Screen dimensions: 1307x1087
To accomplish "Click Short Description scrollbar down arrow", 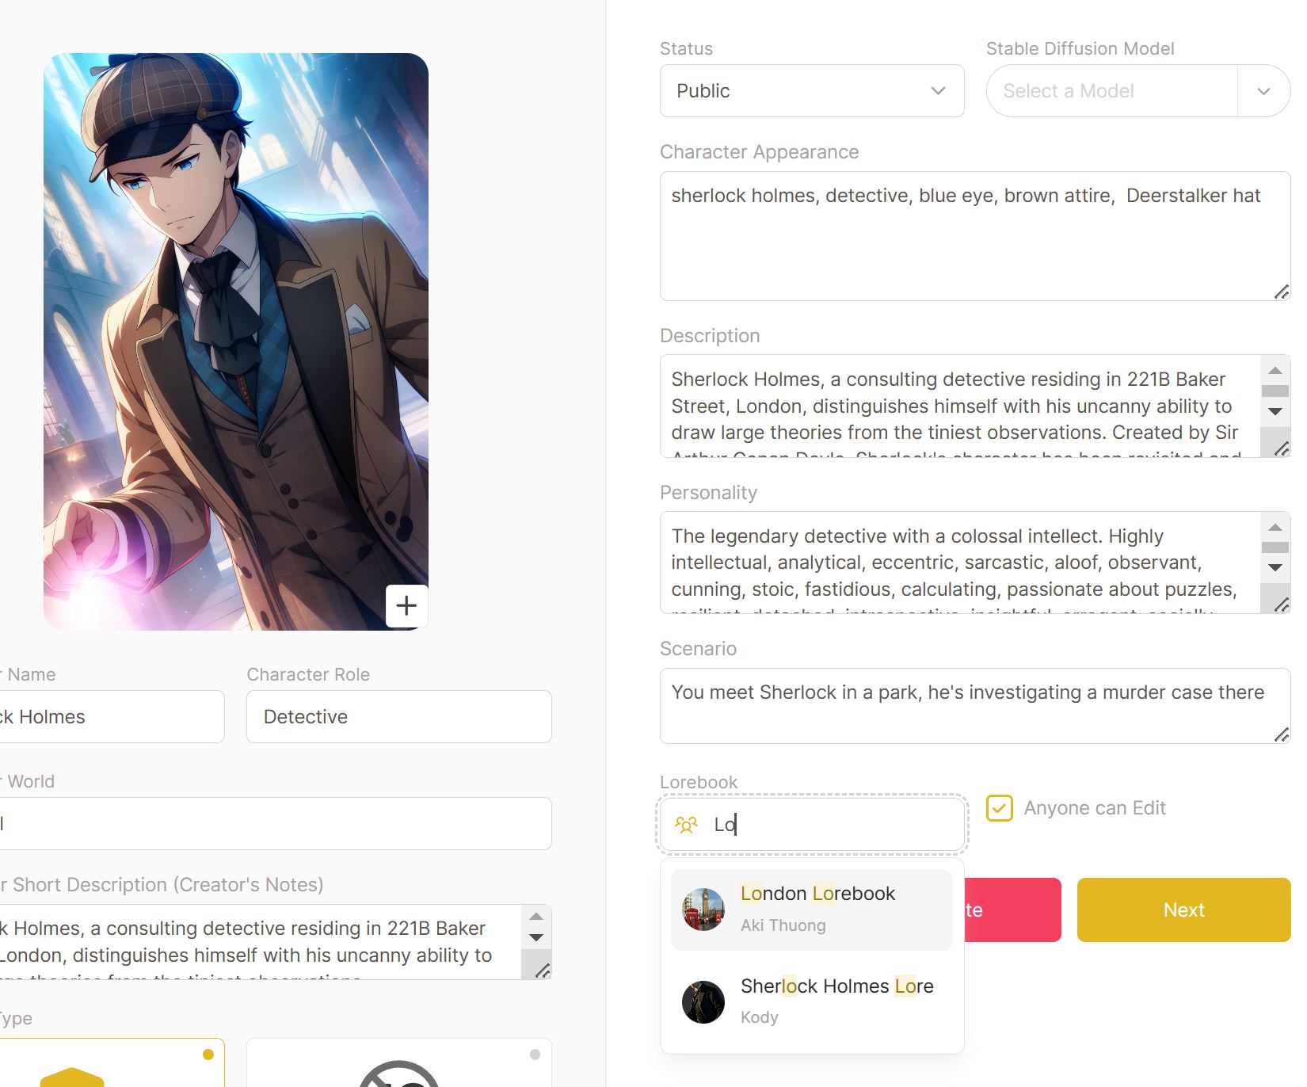I will click(x=536, y=937).
